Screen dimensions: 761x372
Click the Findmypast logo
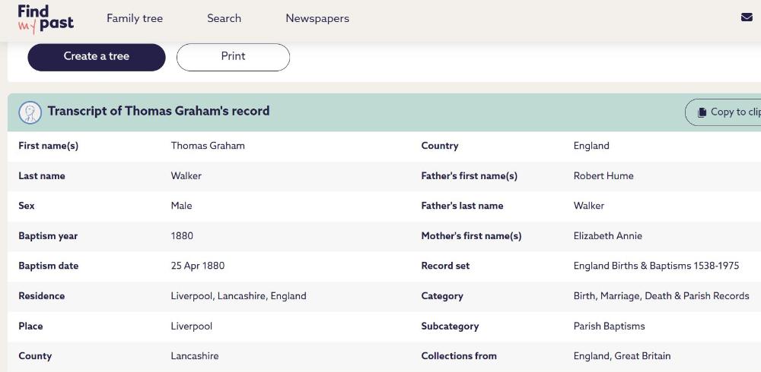pos(46,19)
